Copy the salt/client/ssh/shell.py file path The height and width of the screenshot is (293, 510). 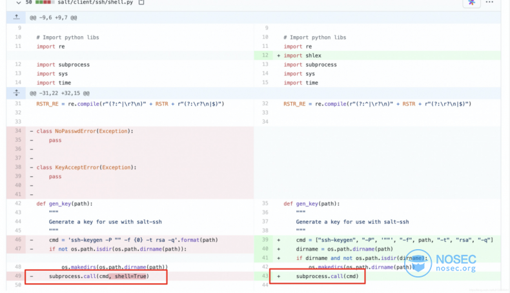[141, 3]
